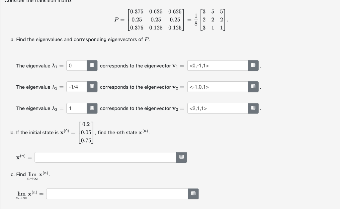
Task: Open the keypad beside eigenvector v3
Action: pos(253,108)
